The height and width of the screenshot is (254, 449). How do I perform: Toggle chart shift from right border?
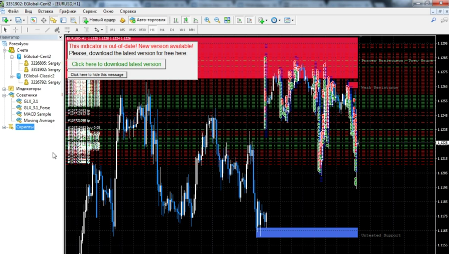click(249, 20)
